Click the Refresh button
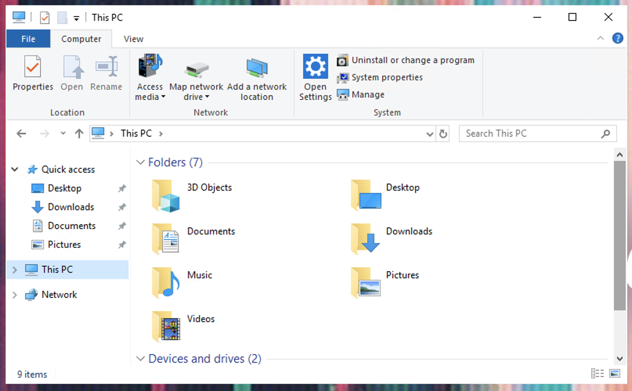This screenshot has width=632, height=391. pyautogui.click(x=443, y=134)
